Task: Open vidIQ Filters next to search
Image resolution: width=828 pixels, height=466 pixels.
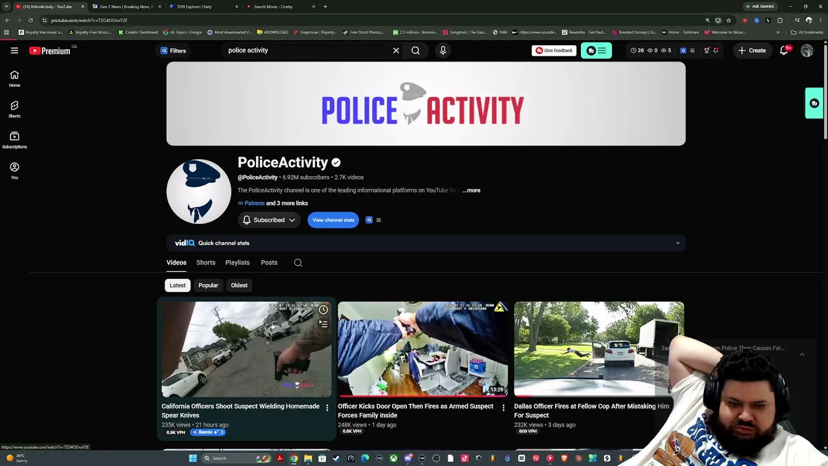Action: (x=173, y=50)
